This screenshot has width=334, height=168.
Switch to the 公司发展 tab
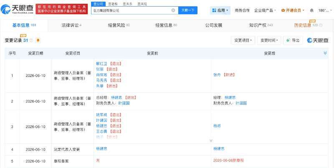(x=214, y=25)
